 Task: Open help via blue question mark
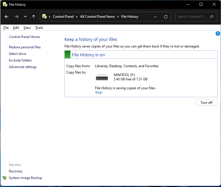click(x=218, y=34)
